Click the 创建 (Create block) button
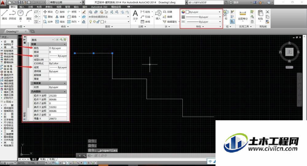This screenshot has width=307, height=166. point(168,12)
